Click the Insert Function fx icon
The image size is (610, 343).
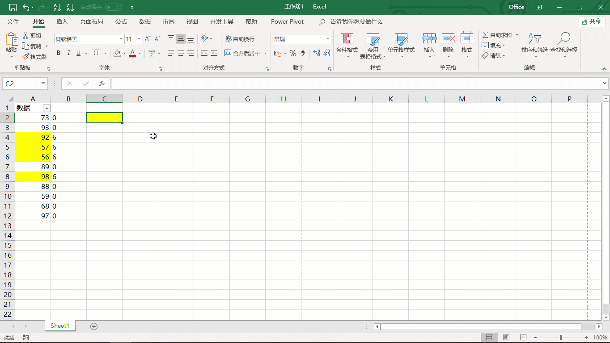pyautogui.click(x=102, y=84)
